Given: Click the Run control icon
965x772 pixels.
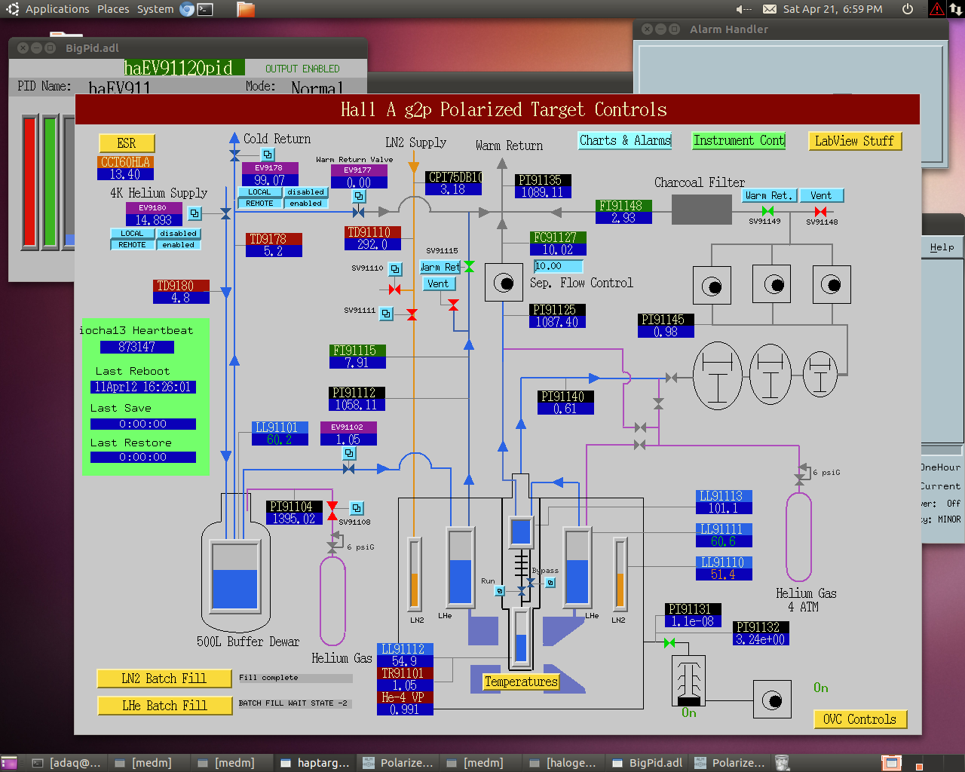Looking at the screenshot, I should point(499,591).
